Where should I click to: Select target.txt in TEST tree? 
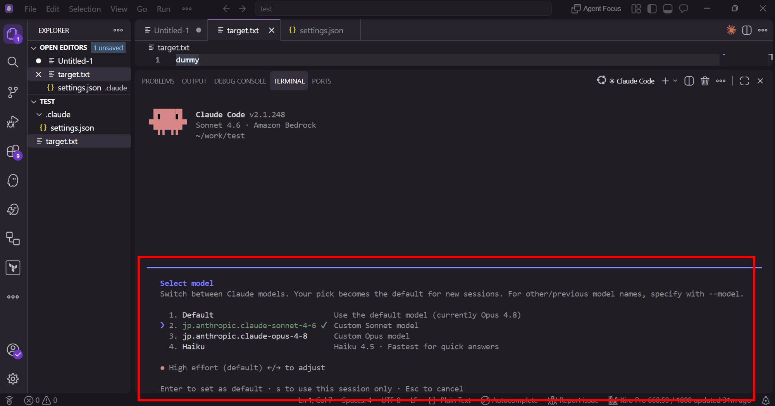(x=79, y=141)
